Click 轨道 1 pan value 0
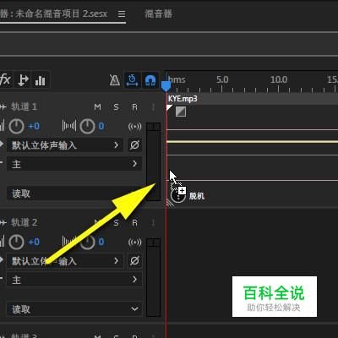This screenshot has width=338, height=338. 101,126
